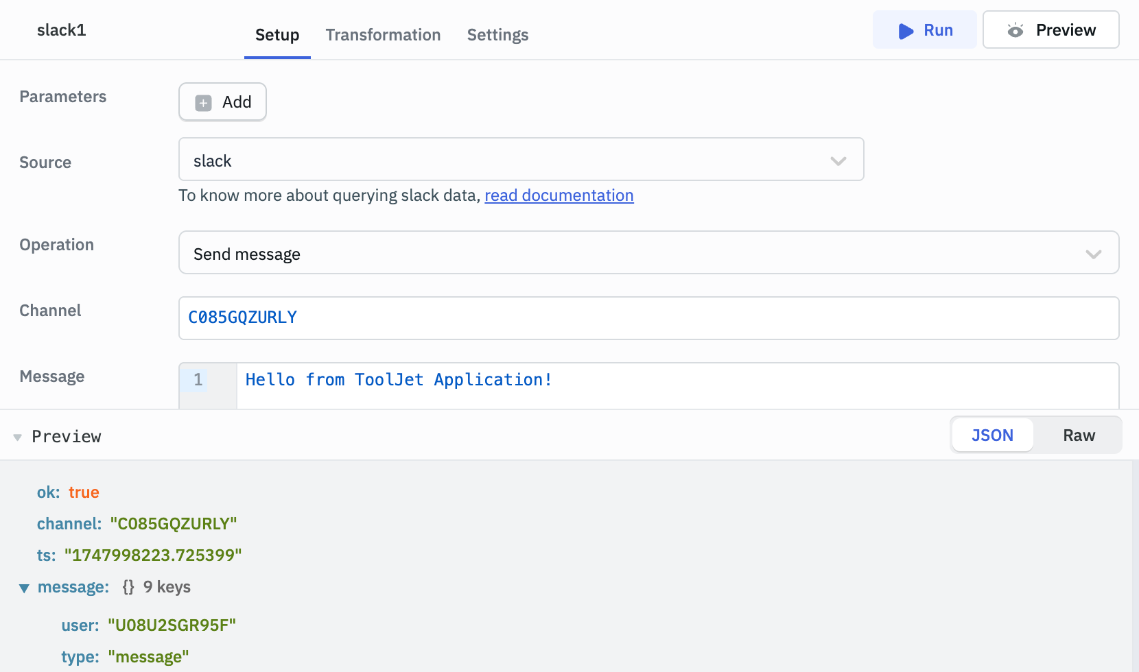
Task: Click the query name slack1
Action: [x=62, y=29]
